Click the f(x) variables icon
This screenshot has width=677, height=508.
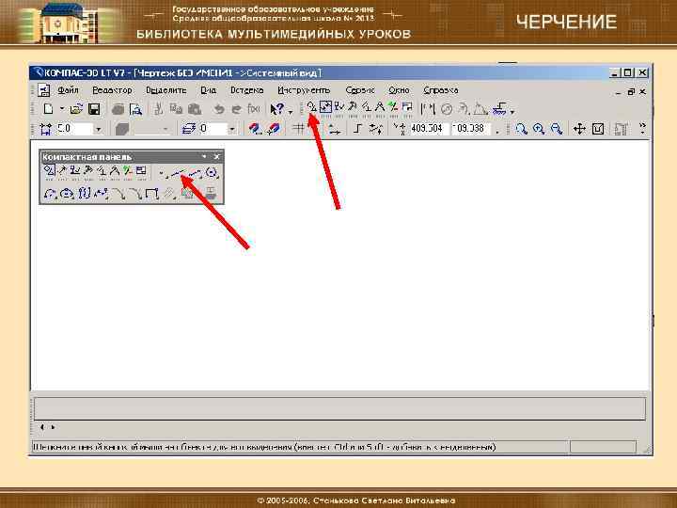click(x=254, y=109)
